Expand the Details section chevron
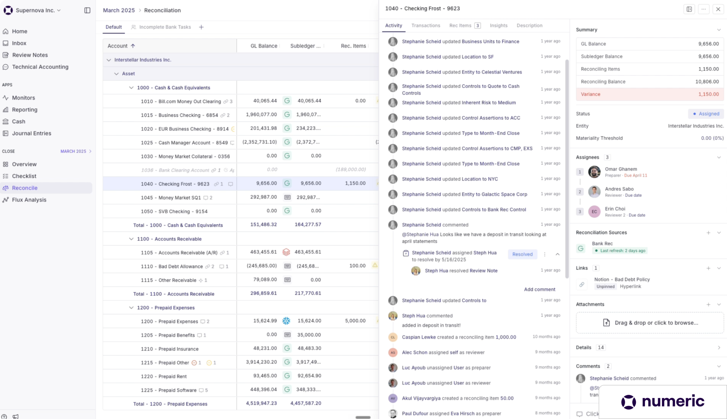 pos(719,348)
